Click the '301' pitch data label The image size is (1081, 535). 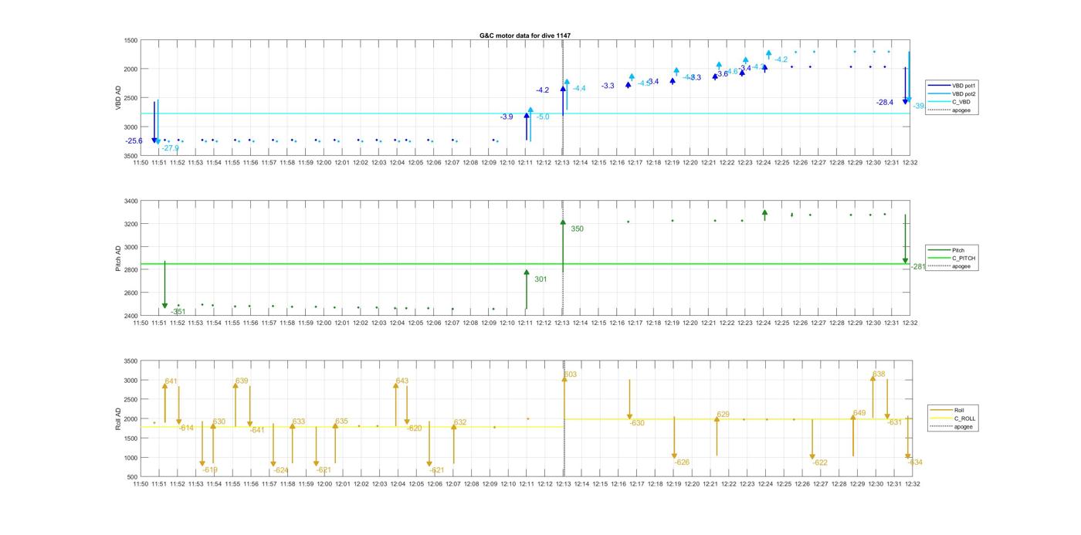pos(540,279)
